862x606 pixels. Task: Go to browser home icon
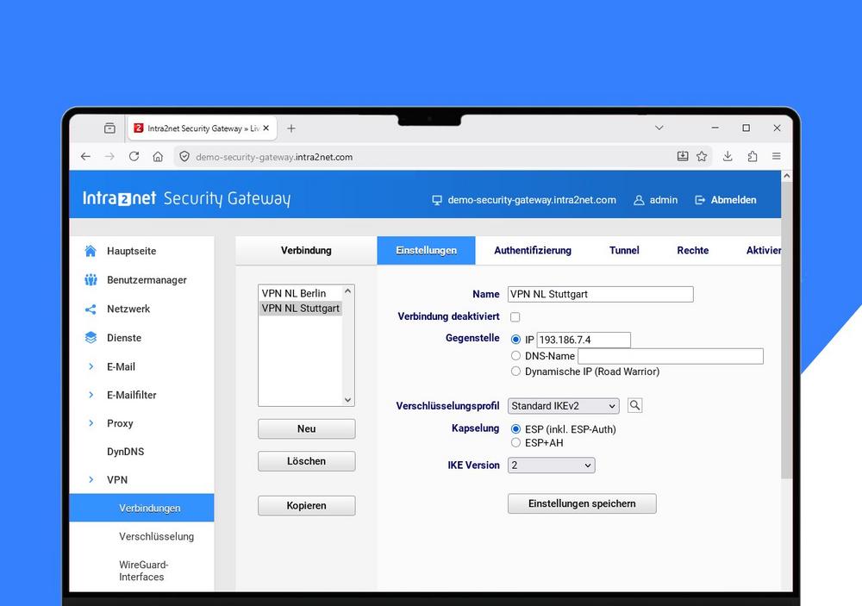158,157
